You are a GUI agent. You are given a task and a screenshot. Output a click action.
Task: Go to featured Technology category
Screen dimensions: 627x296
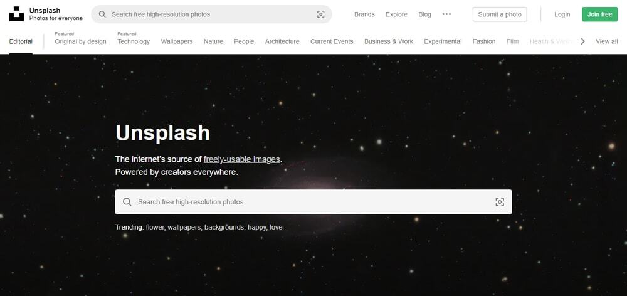tap(134, 41)
